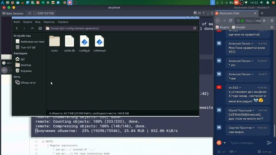
Task: Open the Яндекс bookmark
Action: pyautogui.click(x=223, y=27)
